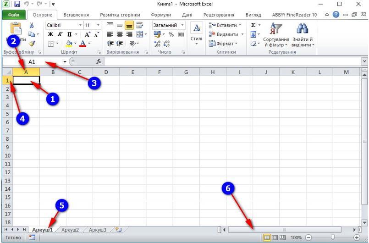Expand the Name Box dropdown arrow
Screen dimensions: 369x243
[x=65, y=62]
